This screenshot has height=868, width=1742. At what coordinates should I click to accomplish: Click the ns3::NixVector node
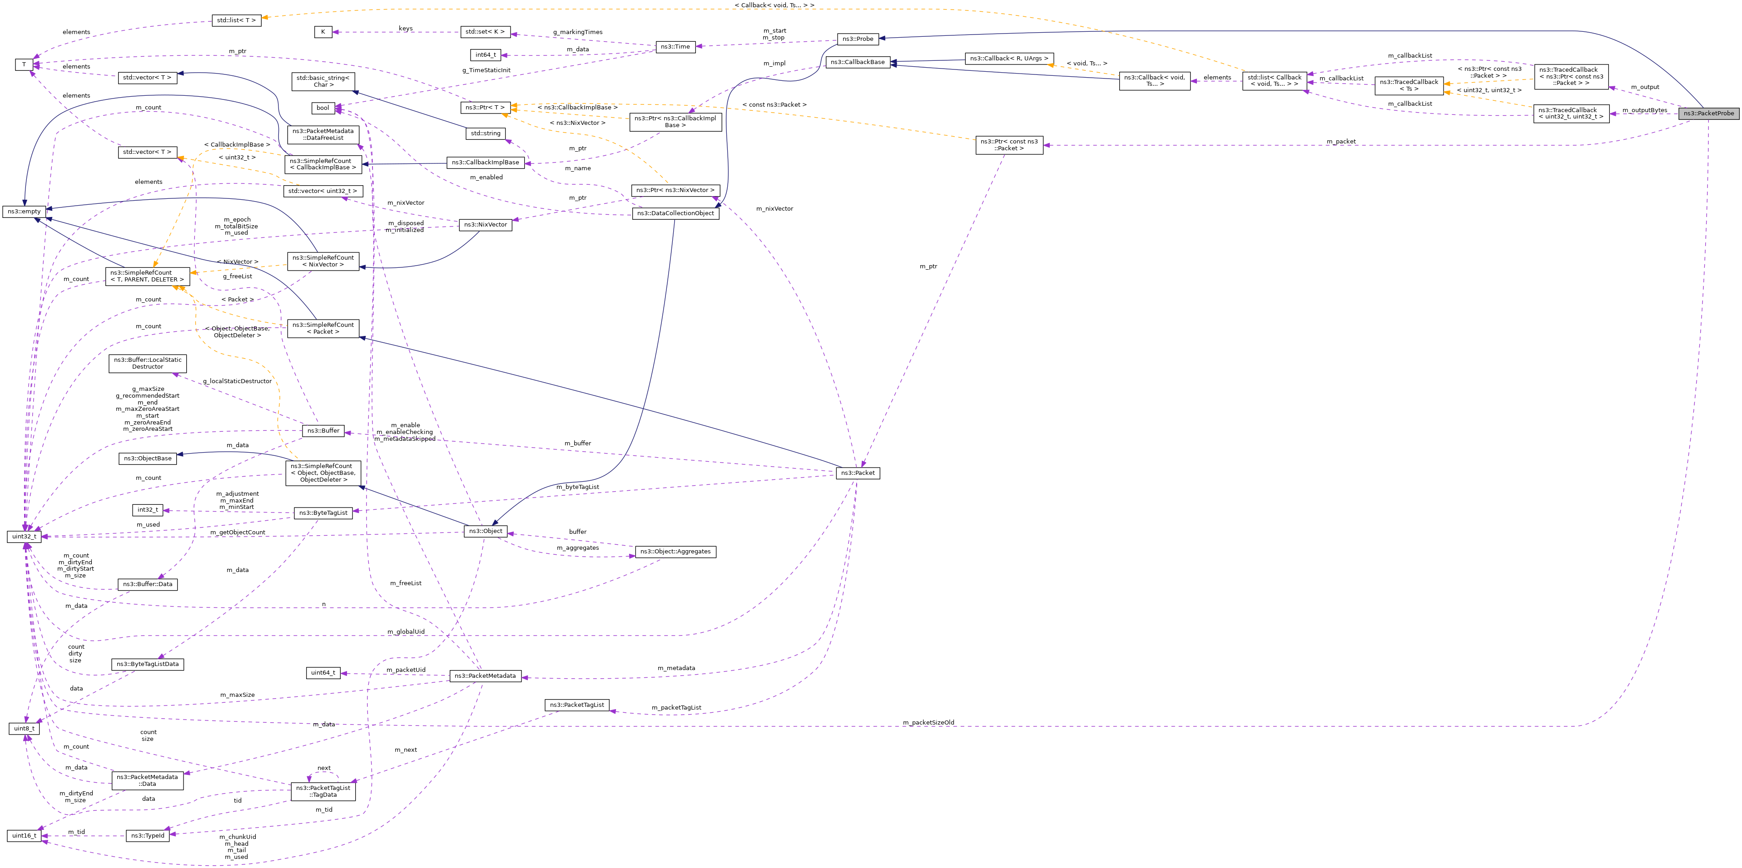tap(486, 225)
